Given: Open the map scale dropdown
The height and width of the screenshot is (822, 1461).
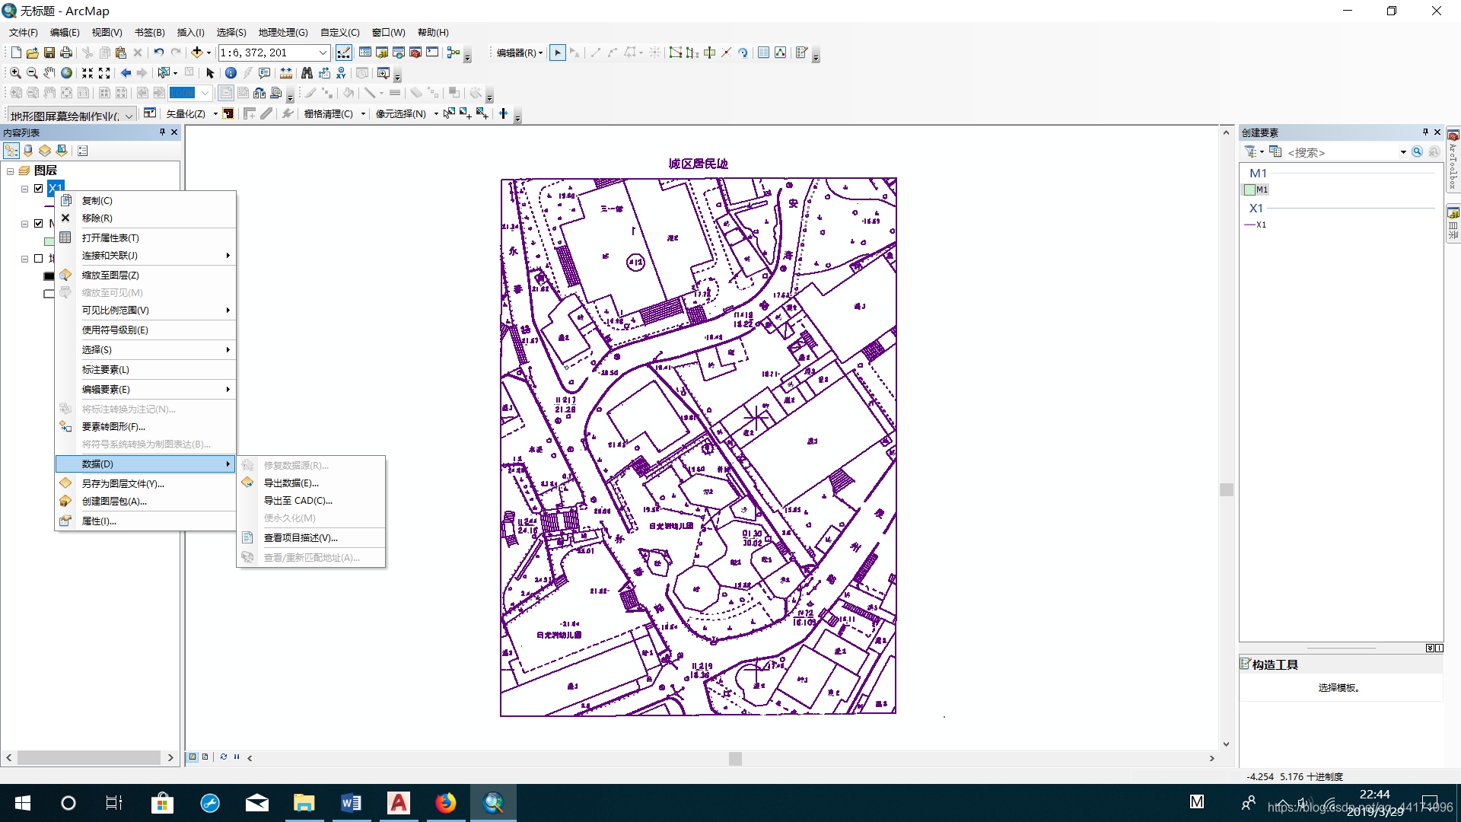Looking at the screenshot, I should (323, 53).
